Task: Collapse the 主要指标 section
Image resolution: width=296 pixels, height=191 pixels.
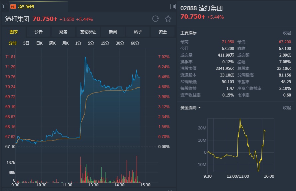Action: (287, 33)
